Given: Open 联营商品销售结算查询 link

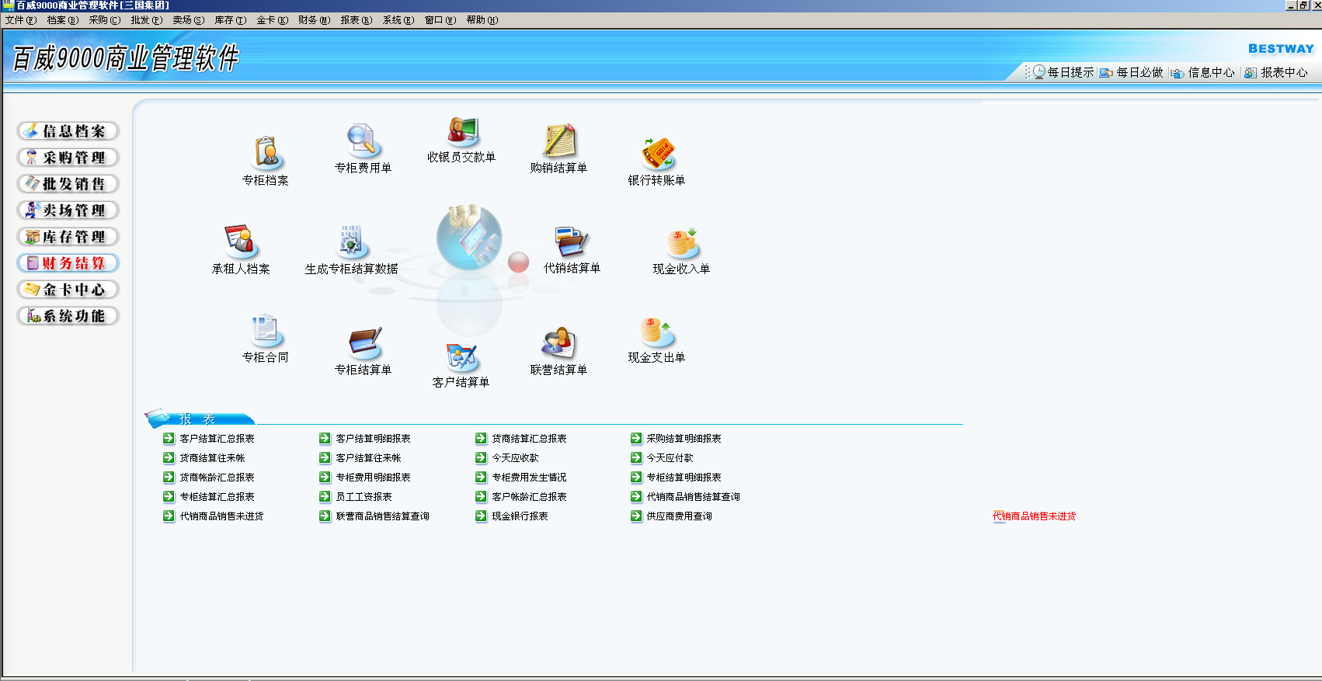Looking at the screenshot, I should [383, 516].
